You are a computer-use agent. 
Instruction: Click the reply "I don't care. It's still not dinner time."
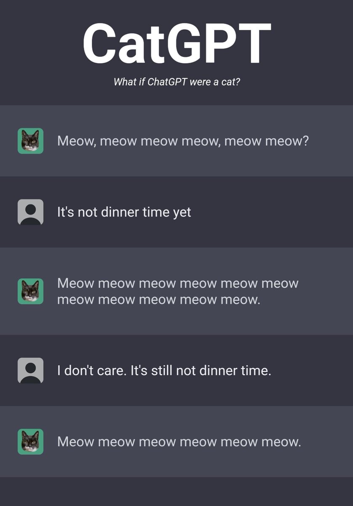coord(164,371)
